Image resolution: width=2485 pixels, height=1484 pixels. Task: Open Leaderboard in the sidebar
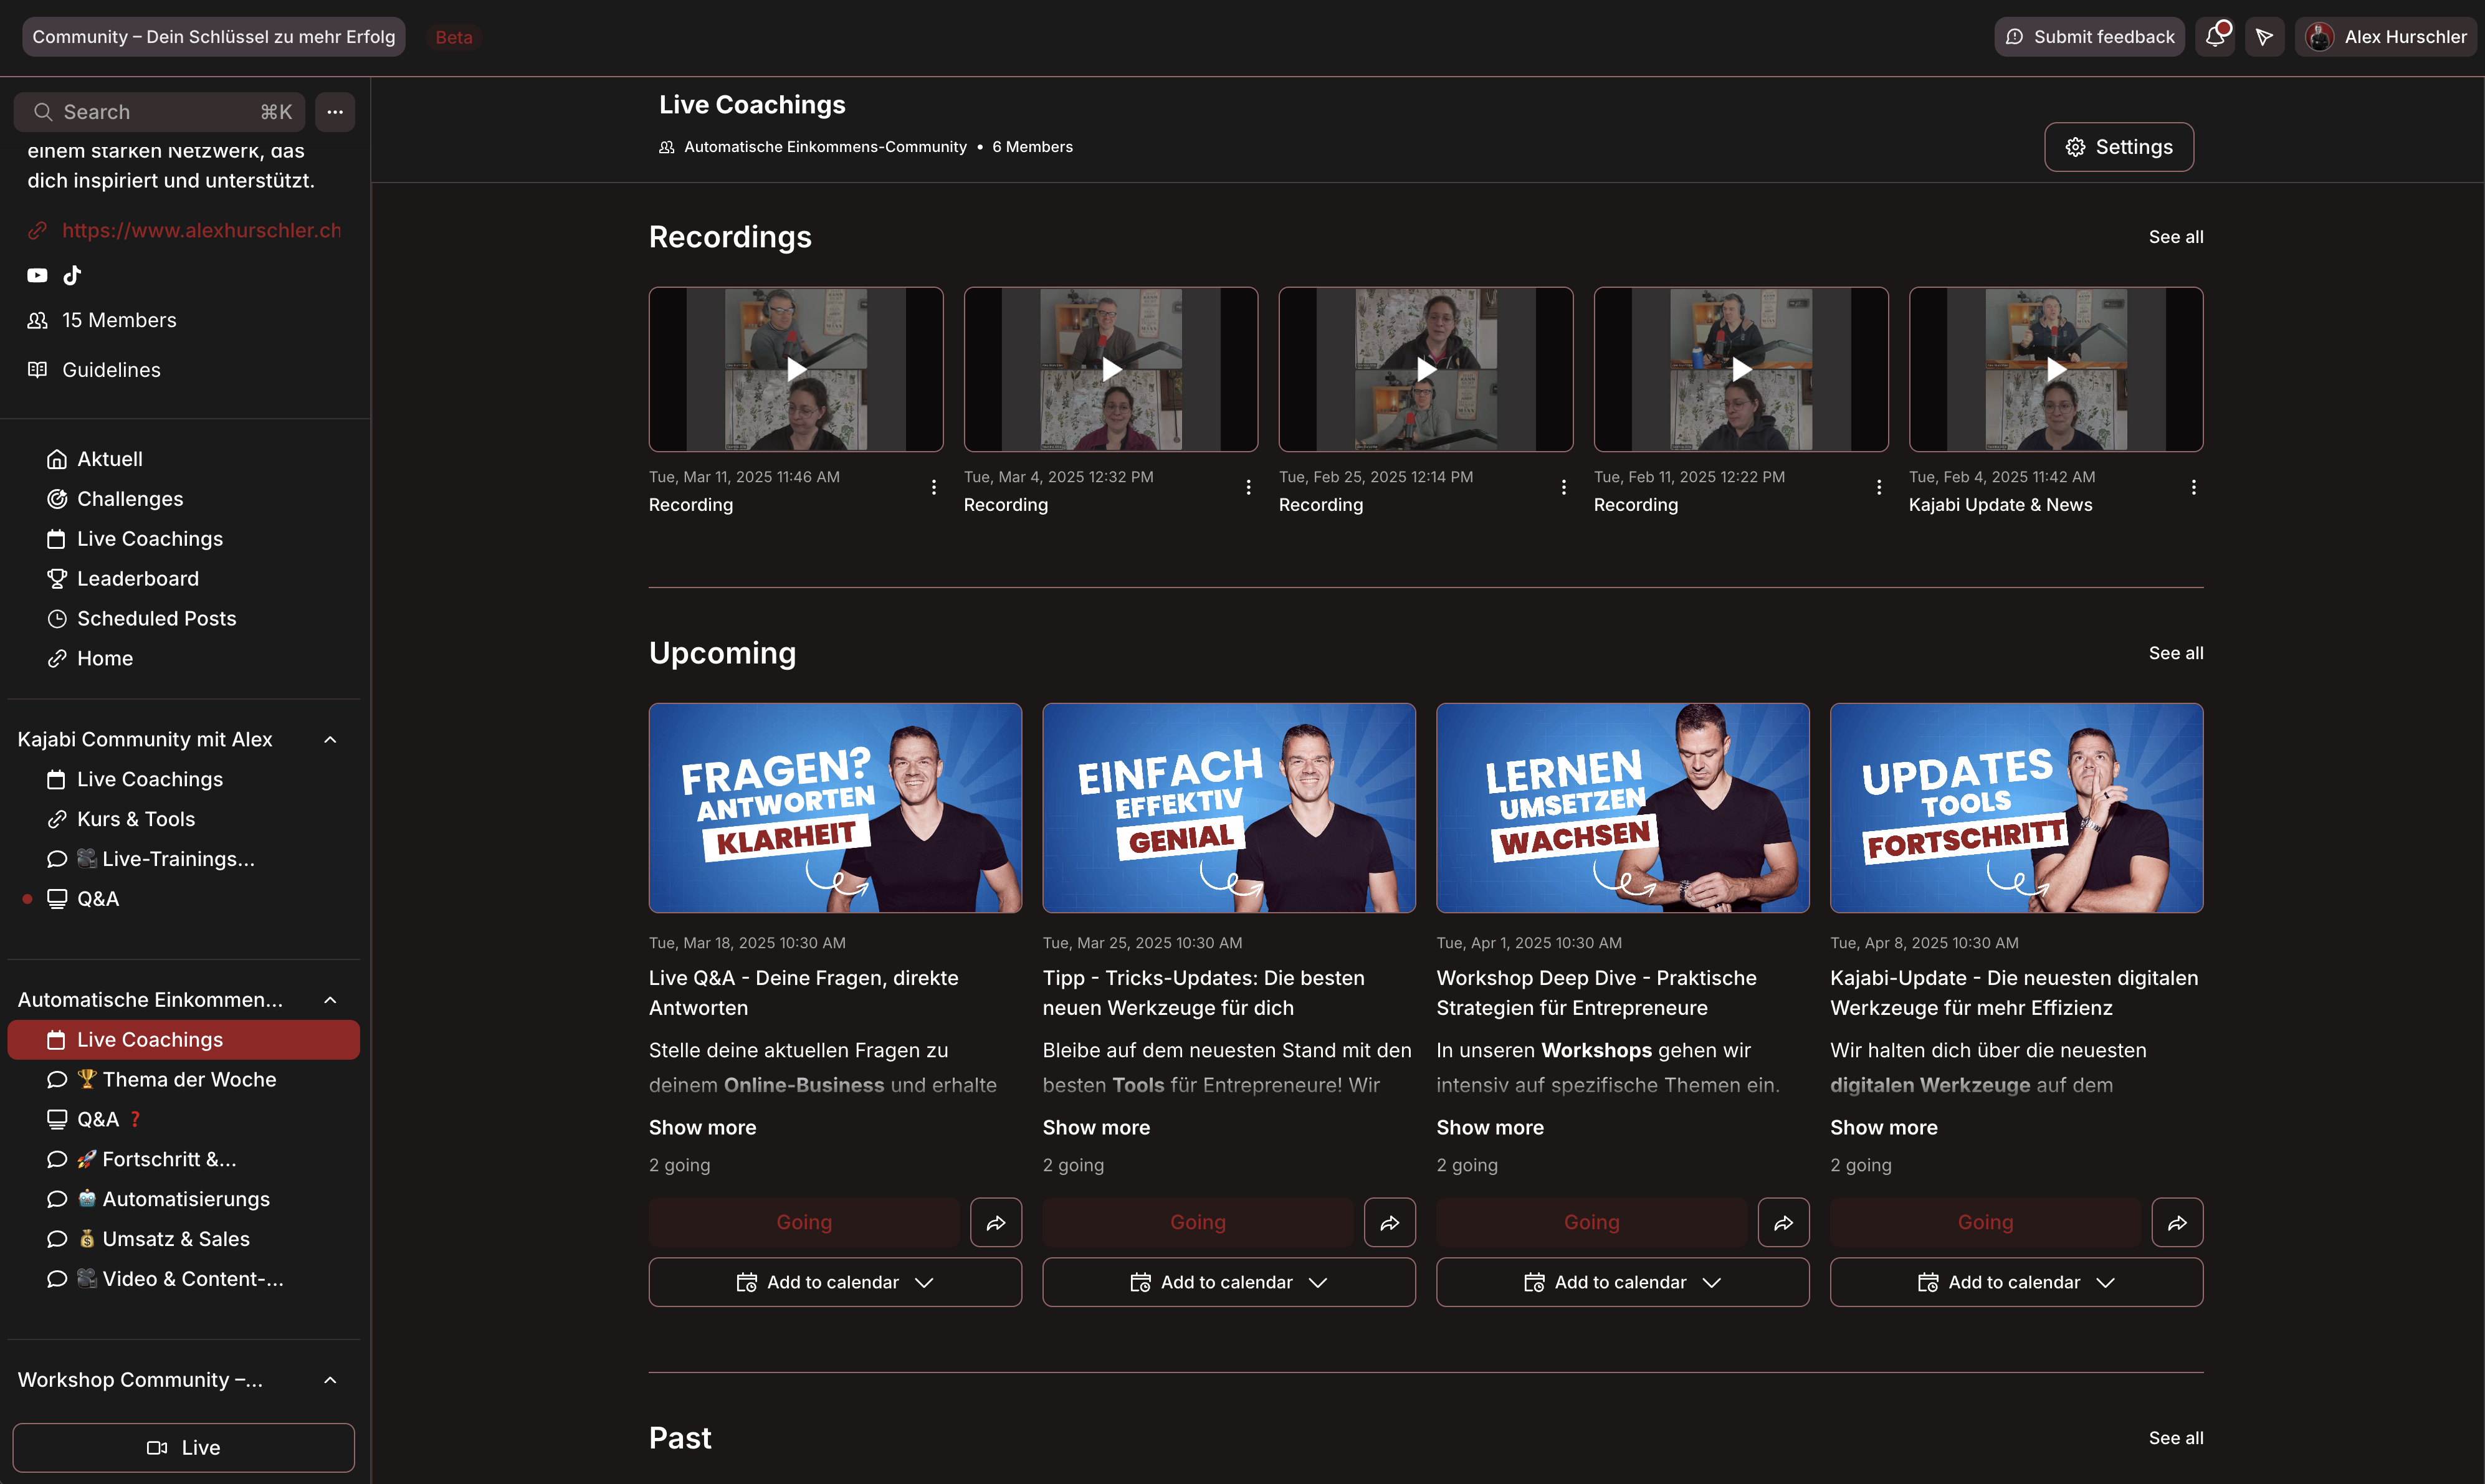[137, 578]
